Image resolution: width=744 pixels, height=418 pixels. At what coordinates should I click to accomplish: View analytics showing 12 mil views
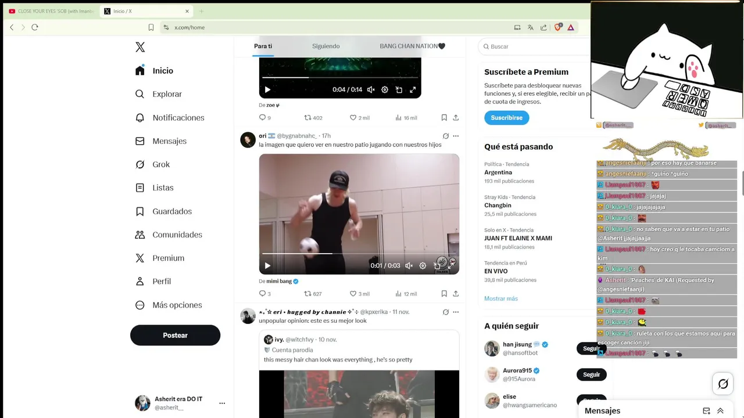click(406, 294)
